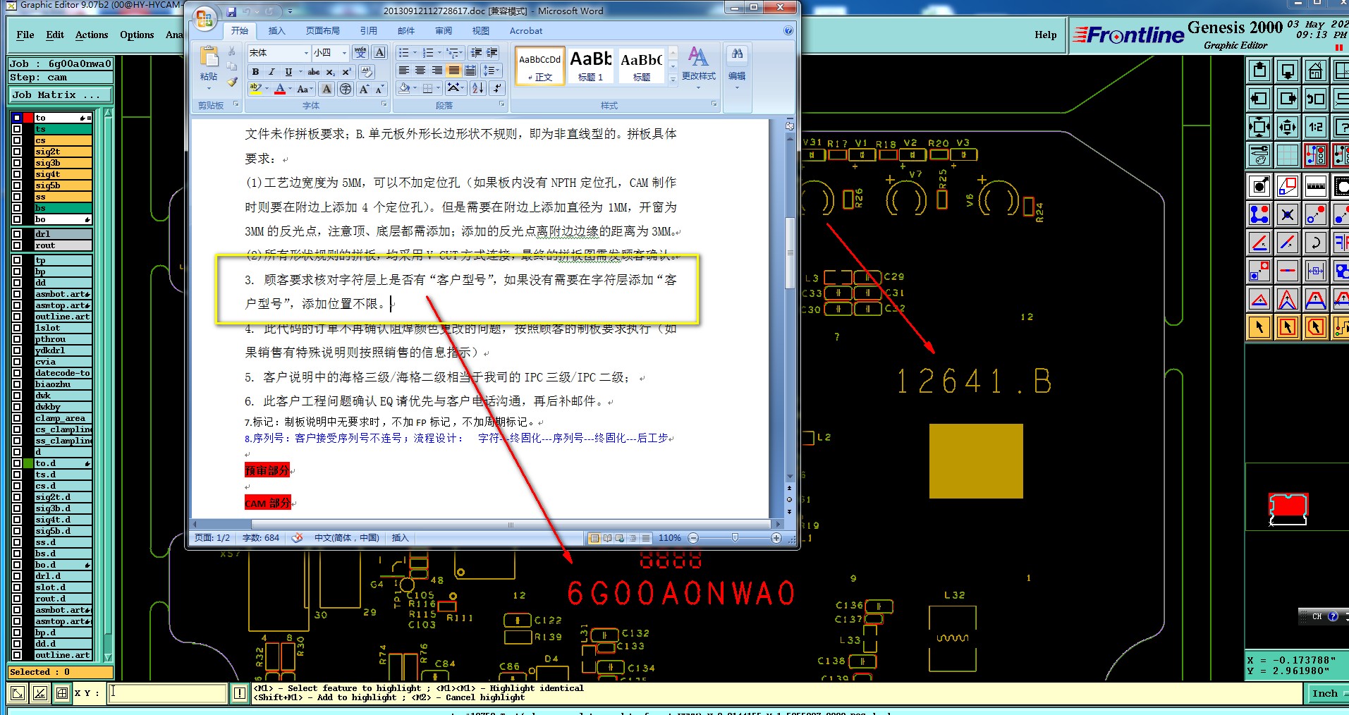The width and height of the screenshot is (1349, 715).
Task: Open the Font dialog launcher
Action: pos(384,104)
